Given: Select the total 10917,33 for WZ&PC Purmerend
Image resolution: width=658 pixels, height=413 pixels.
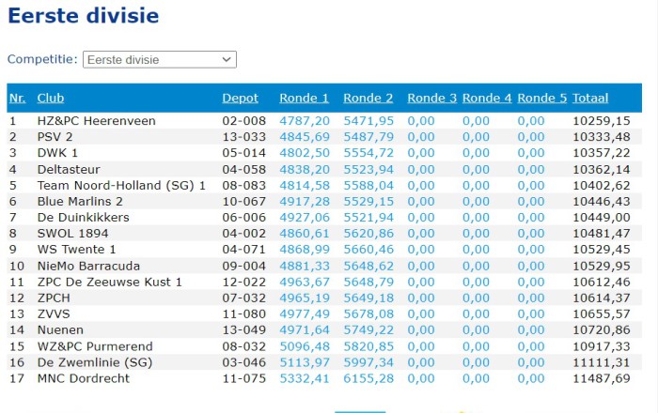Looking at the screenshot, I should tap(602, 346).
